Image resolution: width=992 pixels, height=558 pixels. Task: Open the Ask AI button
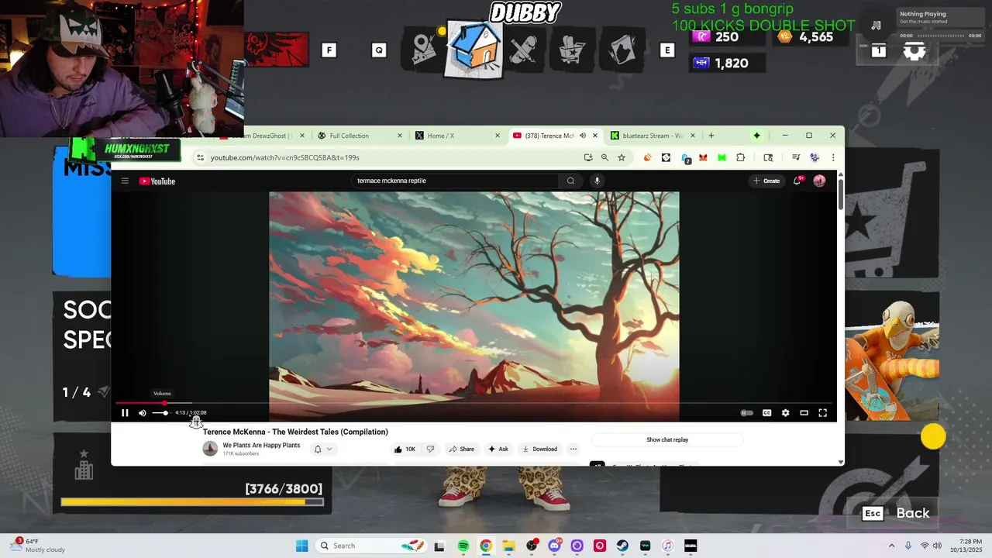coord(498,449)
